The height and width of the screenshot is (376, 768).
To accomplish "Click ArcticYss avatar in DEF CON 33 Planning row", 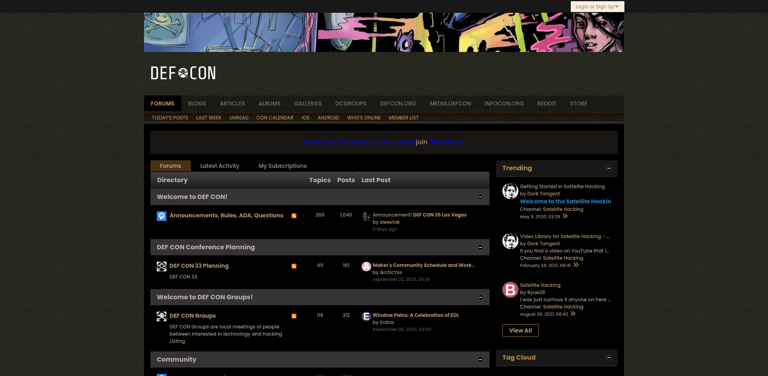I will [366, 267].
